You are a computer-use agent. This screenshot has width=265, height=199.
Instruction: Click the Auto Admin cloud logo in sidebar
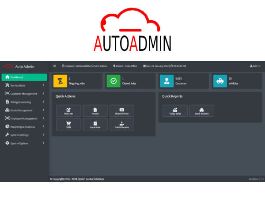click(9, 66)
